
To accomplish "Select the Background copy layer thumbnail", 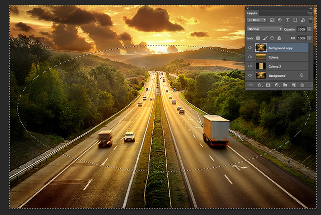I will click(261, 48).
